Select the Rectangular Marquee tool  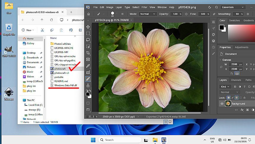click(x=88, y=33)
